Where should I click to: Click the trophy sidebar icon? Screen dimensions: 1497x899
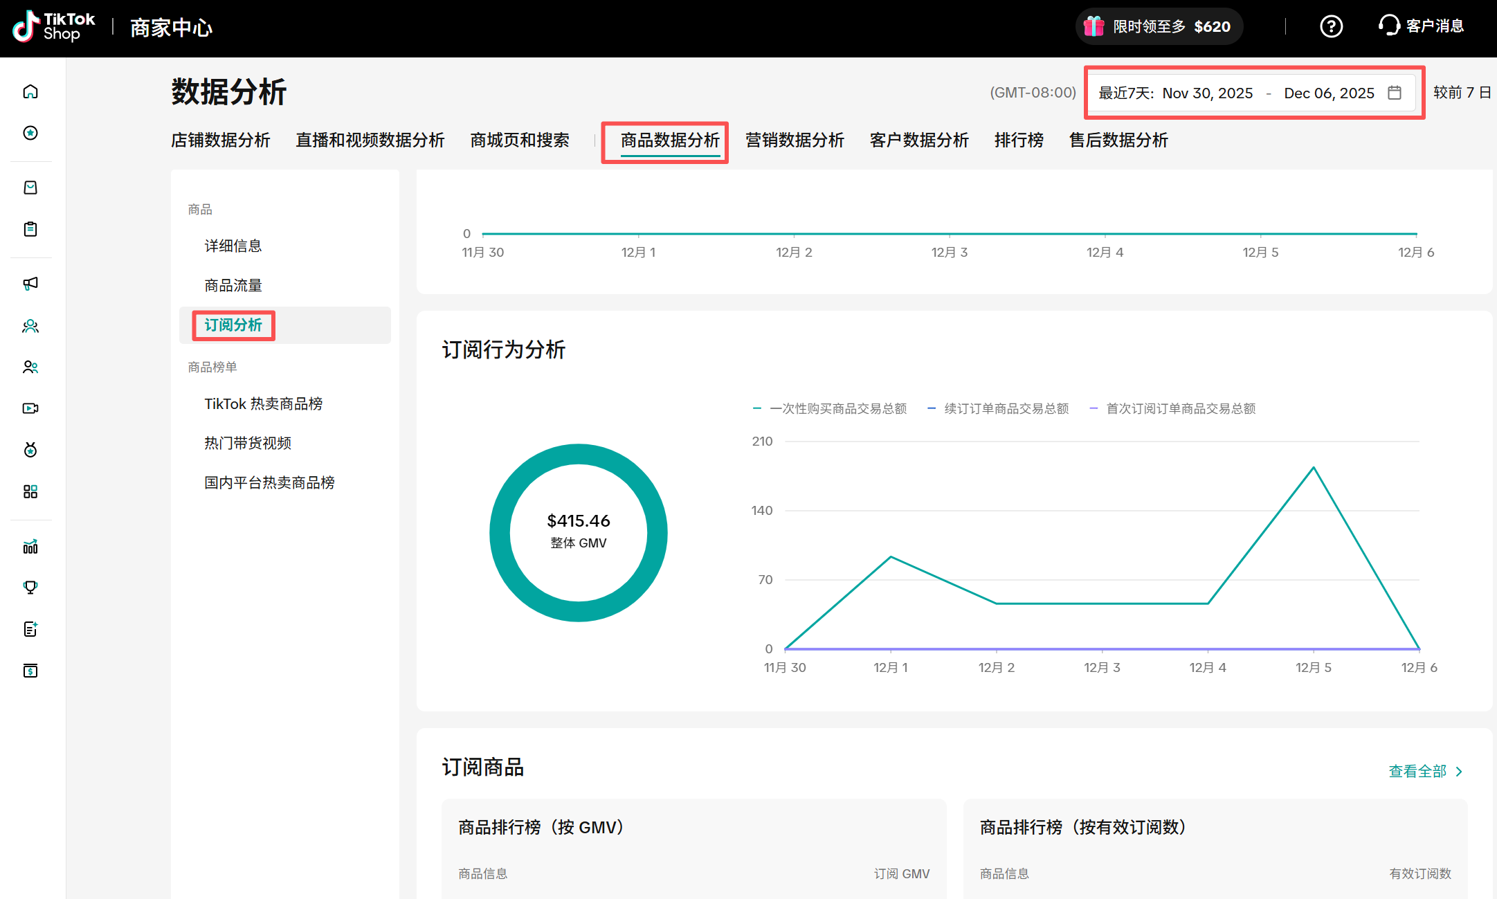click(x=30, y=588)
